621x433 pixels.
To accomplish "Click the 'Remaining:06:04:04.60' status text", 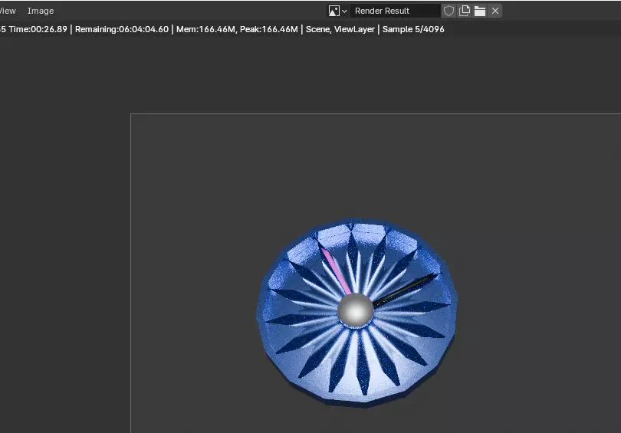I will coord(122,29).
